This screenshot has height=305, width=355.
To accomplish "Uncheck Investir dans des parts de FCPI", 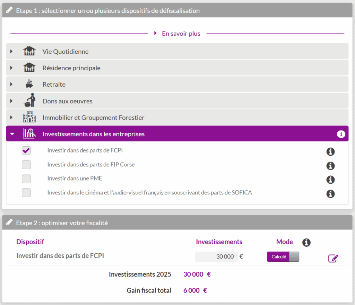I will tap(26, 150).
